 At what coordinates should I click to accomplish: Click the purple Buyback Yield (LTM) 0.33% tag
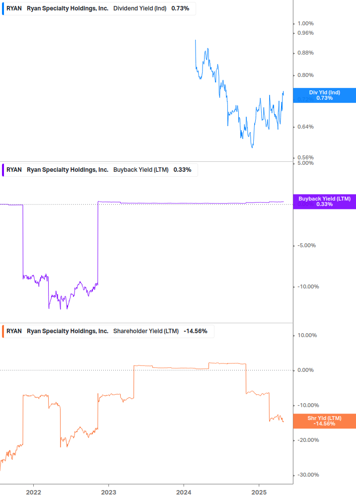pyautogui.click(x=325, y=202)
